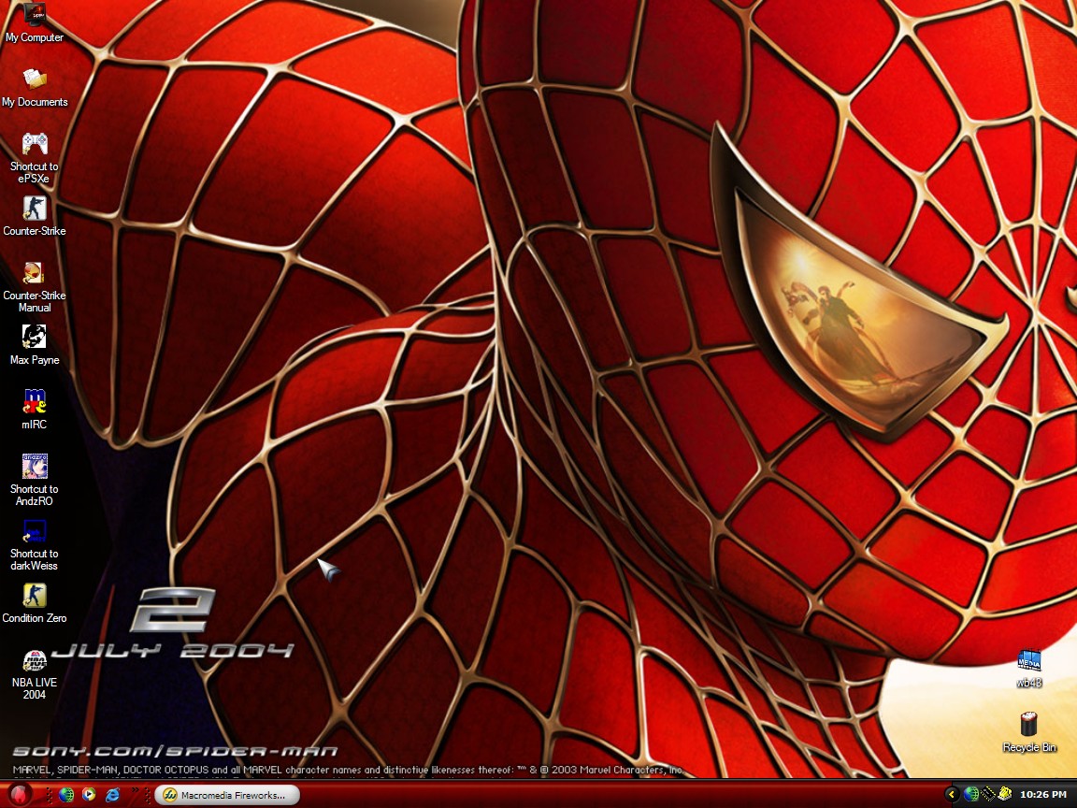This screenshot has width=1077, height=808.
Task: Expand hidden system tray icons arrow
Action: tap(952, 794)
